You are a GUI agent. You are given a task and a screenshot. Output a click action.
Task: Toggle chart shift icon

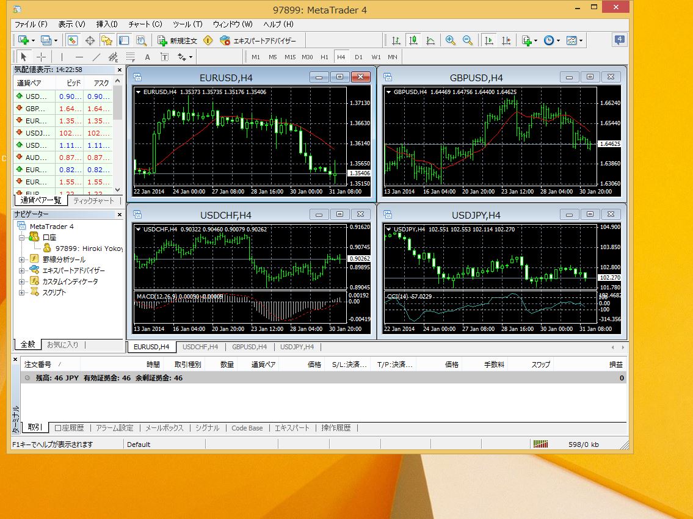pyautogui.click(x=506, y=41)
